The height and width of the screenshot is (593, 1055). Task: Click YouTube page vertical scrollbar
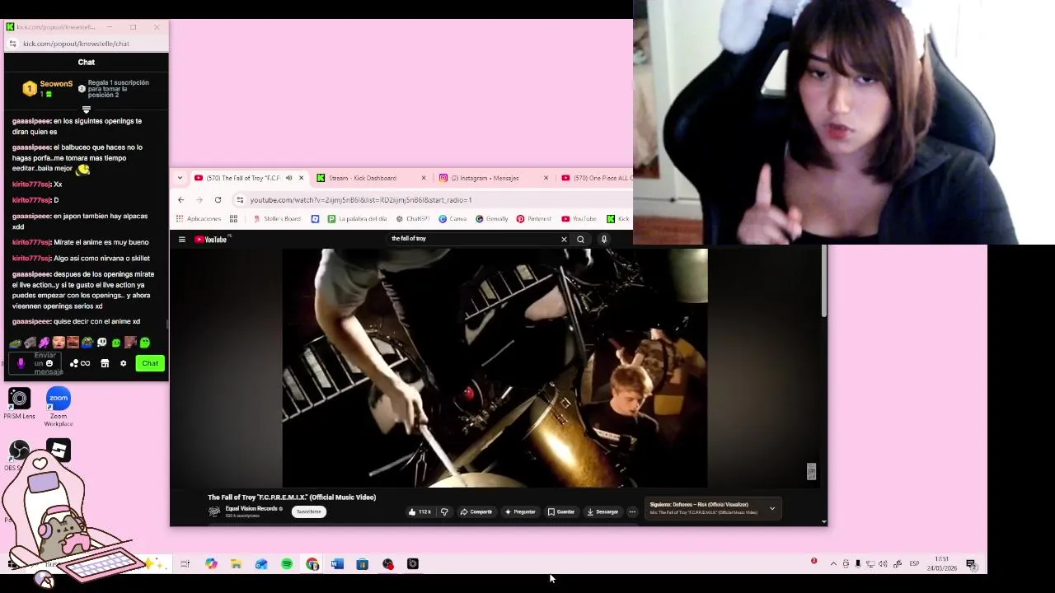coord(823,280)
